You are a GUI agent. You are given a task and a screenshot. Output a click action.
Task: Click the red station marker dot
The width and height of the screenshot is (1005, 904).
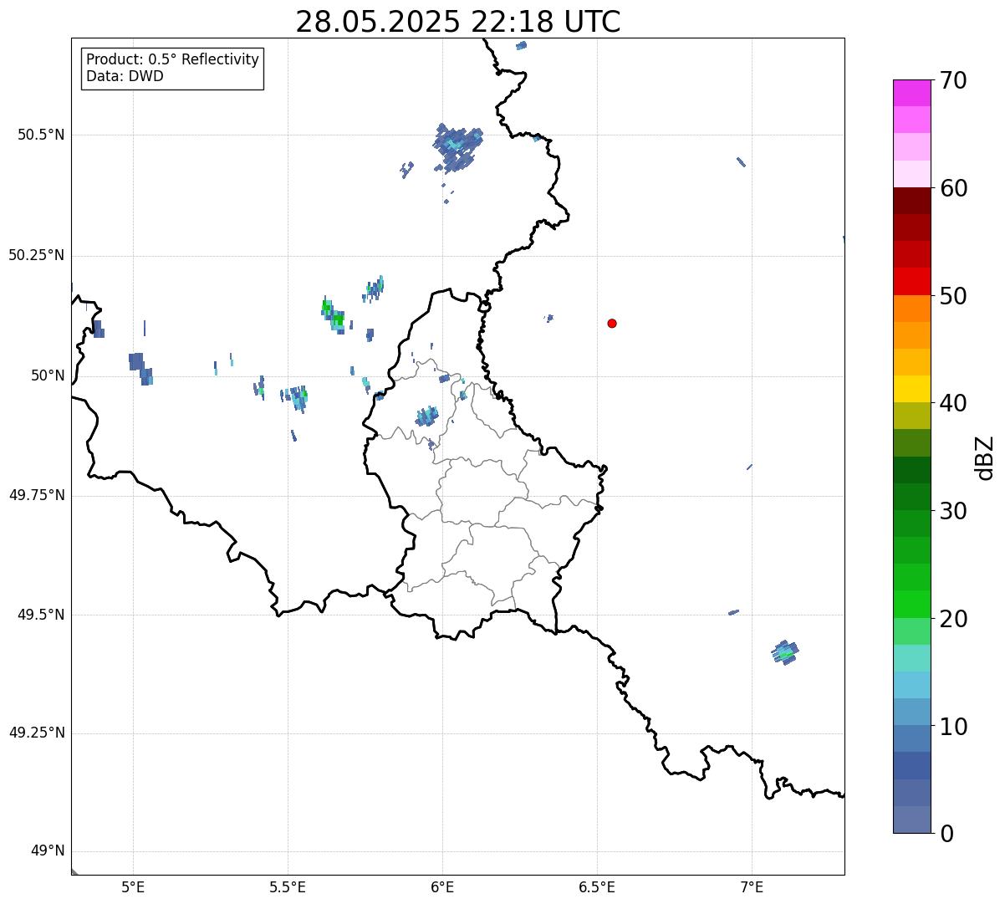612,324
